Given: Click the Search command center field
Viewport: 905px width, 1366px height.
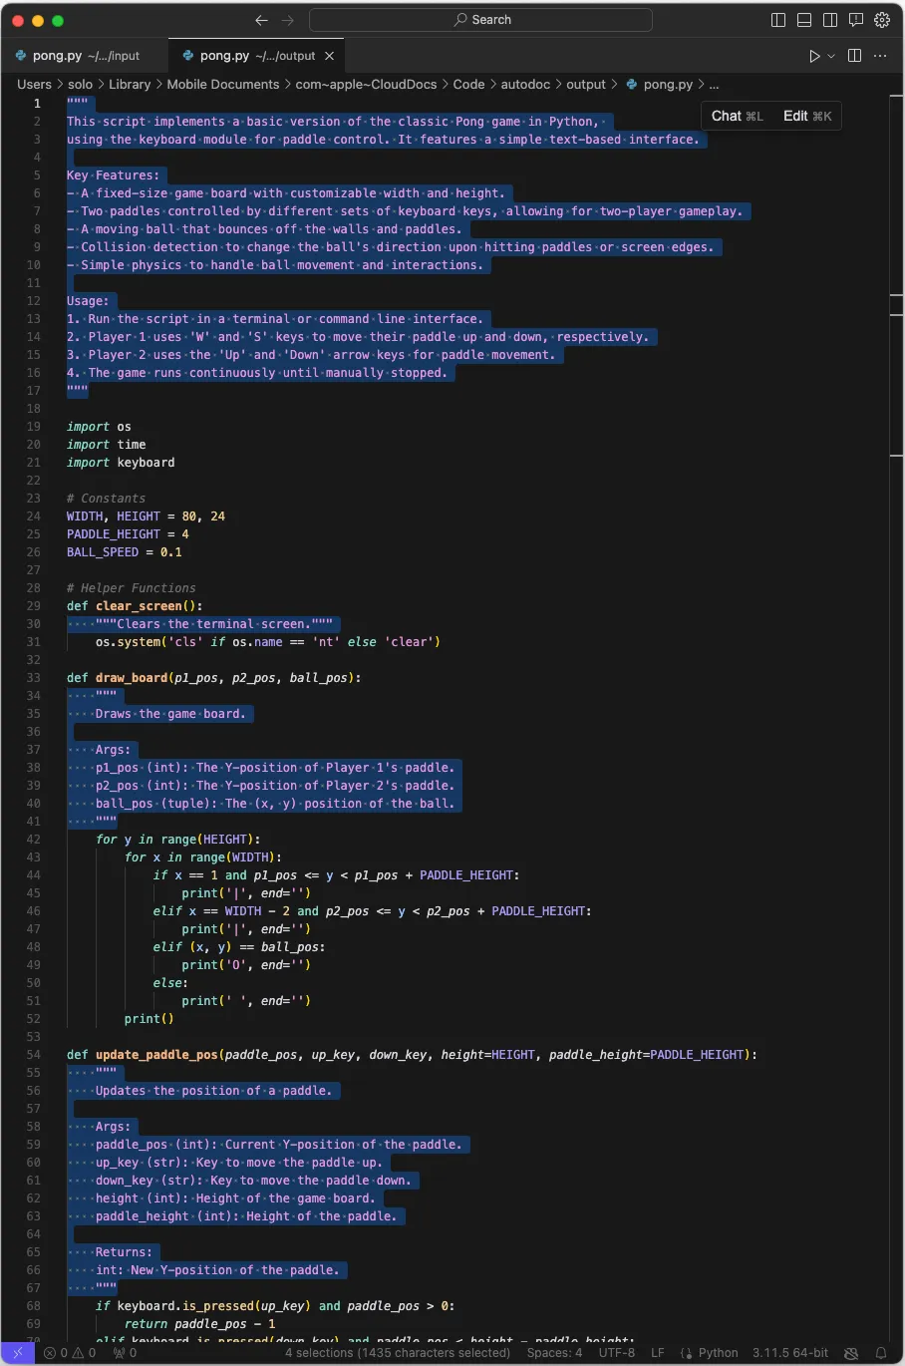Looking at the screenshot, I should [481, 20].
